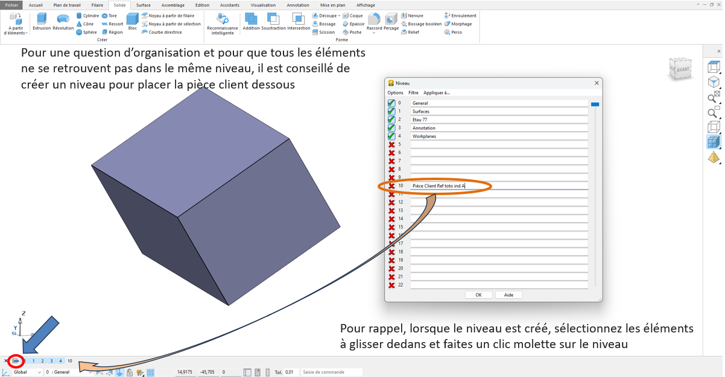725x377 pixels.
Task: Select the Enroulement tool
Action: tap(460, 16)
